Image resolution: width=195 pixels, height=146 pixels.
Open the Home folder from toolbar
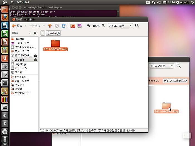73,26
